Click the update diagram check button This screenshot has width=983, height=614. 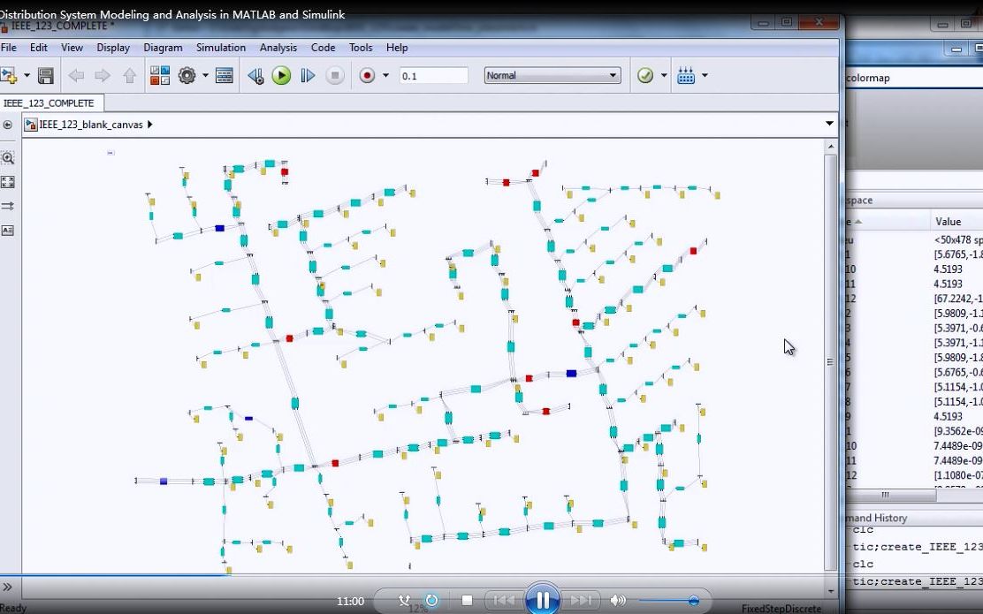[x=644, y=75]
